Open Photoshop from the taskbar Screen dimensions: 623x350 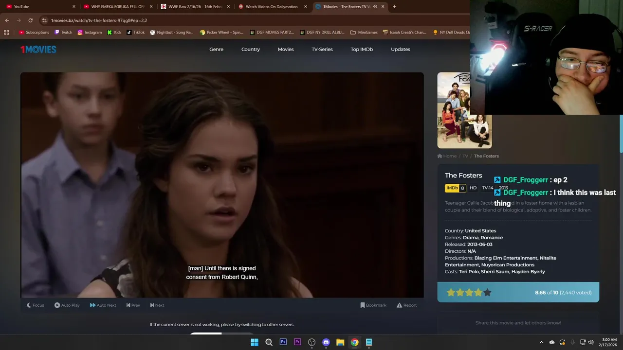pyautogui.click(x=283, y=342)
